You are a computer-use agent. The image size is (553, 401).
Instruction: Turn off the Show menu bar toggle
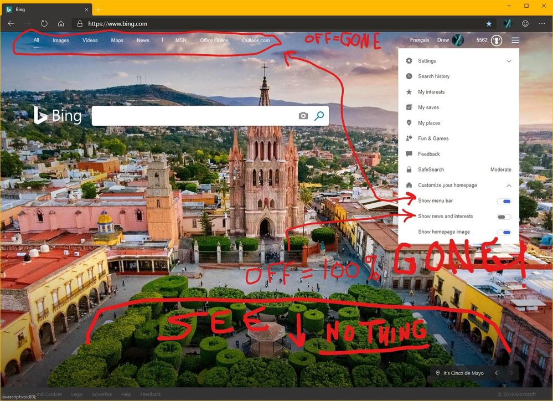(504, 202)
